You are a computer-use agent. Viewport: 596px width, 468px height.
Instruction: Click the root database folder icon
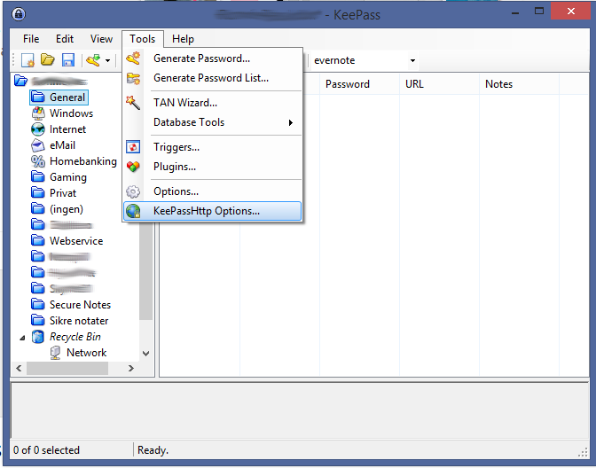tap(20, 81)
